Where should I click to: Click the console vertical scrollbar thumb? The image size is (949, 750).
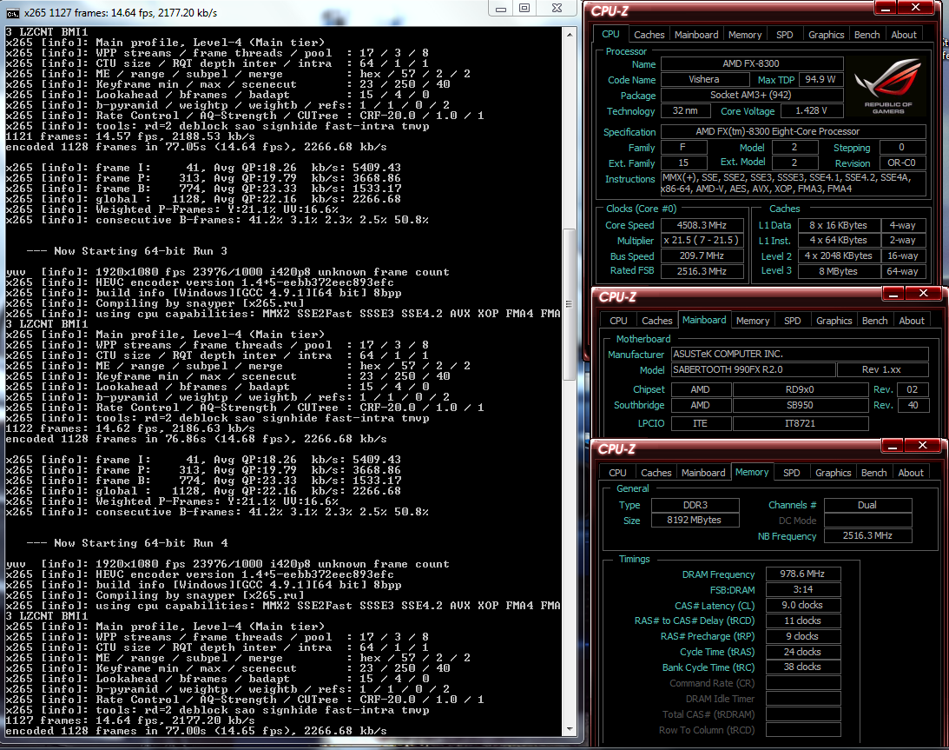[569, 304]
